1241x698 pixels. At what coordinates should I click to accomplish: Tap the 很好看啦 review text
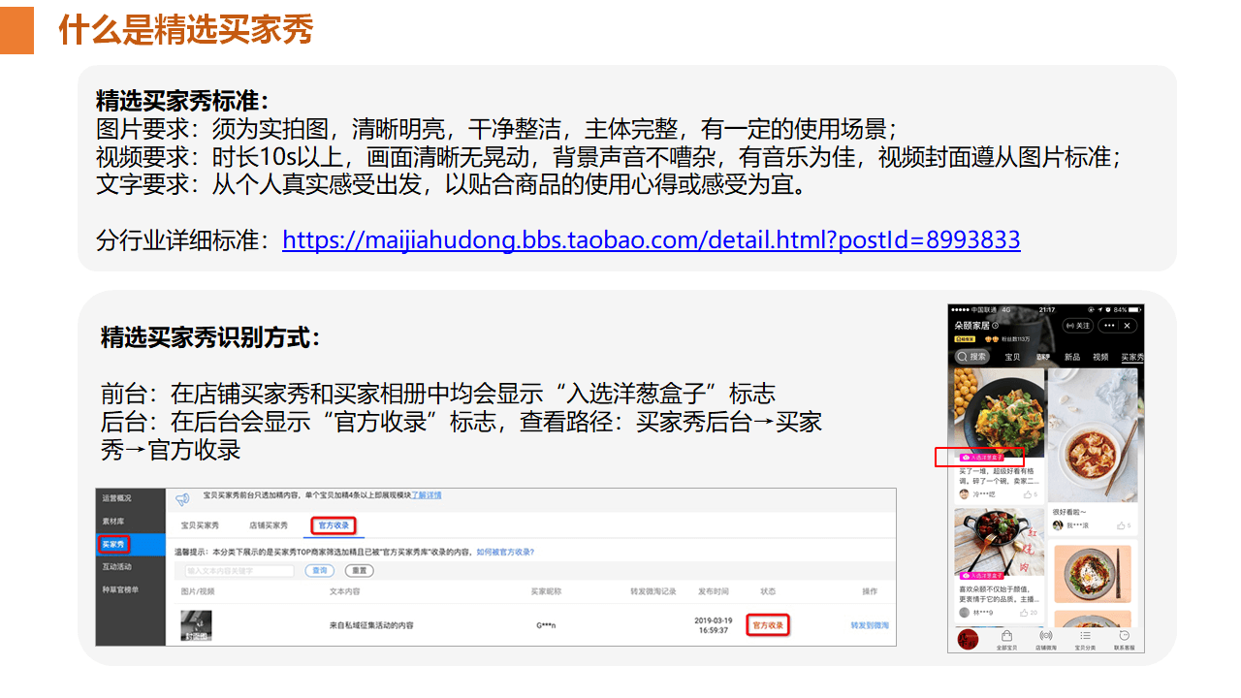(x=1069, y=512)
